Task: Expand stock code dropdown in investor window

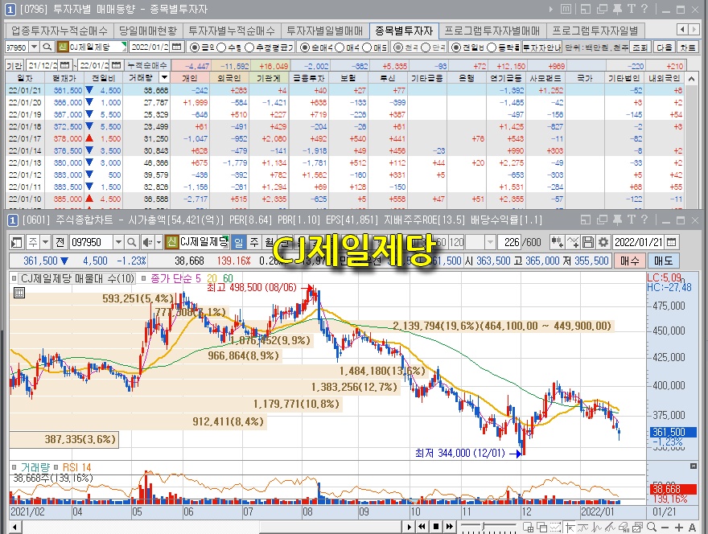Action: 34,47
